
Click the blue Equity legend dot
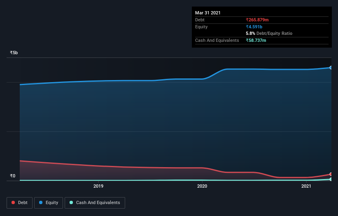(x=41, y=202)
